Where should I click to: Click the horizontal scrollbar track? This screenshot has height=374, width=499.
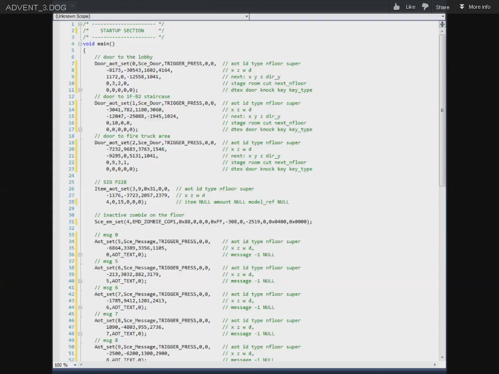pyautogui.click(x=258, y=365)
